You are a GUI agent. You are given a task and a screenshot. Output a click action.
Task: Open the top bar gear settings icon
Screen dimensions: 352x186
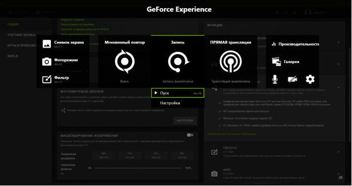pos(294,12)
